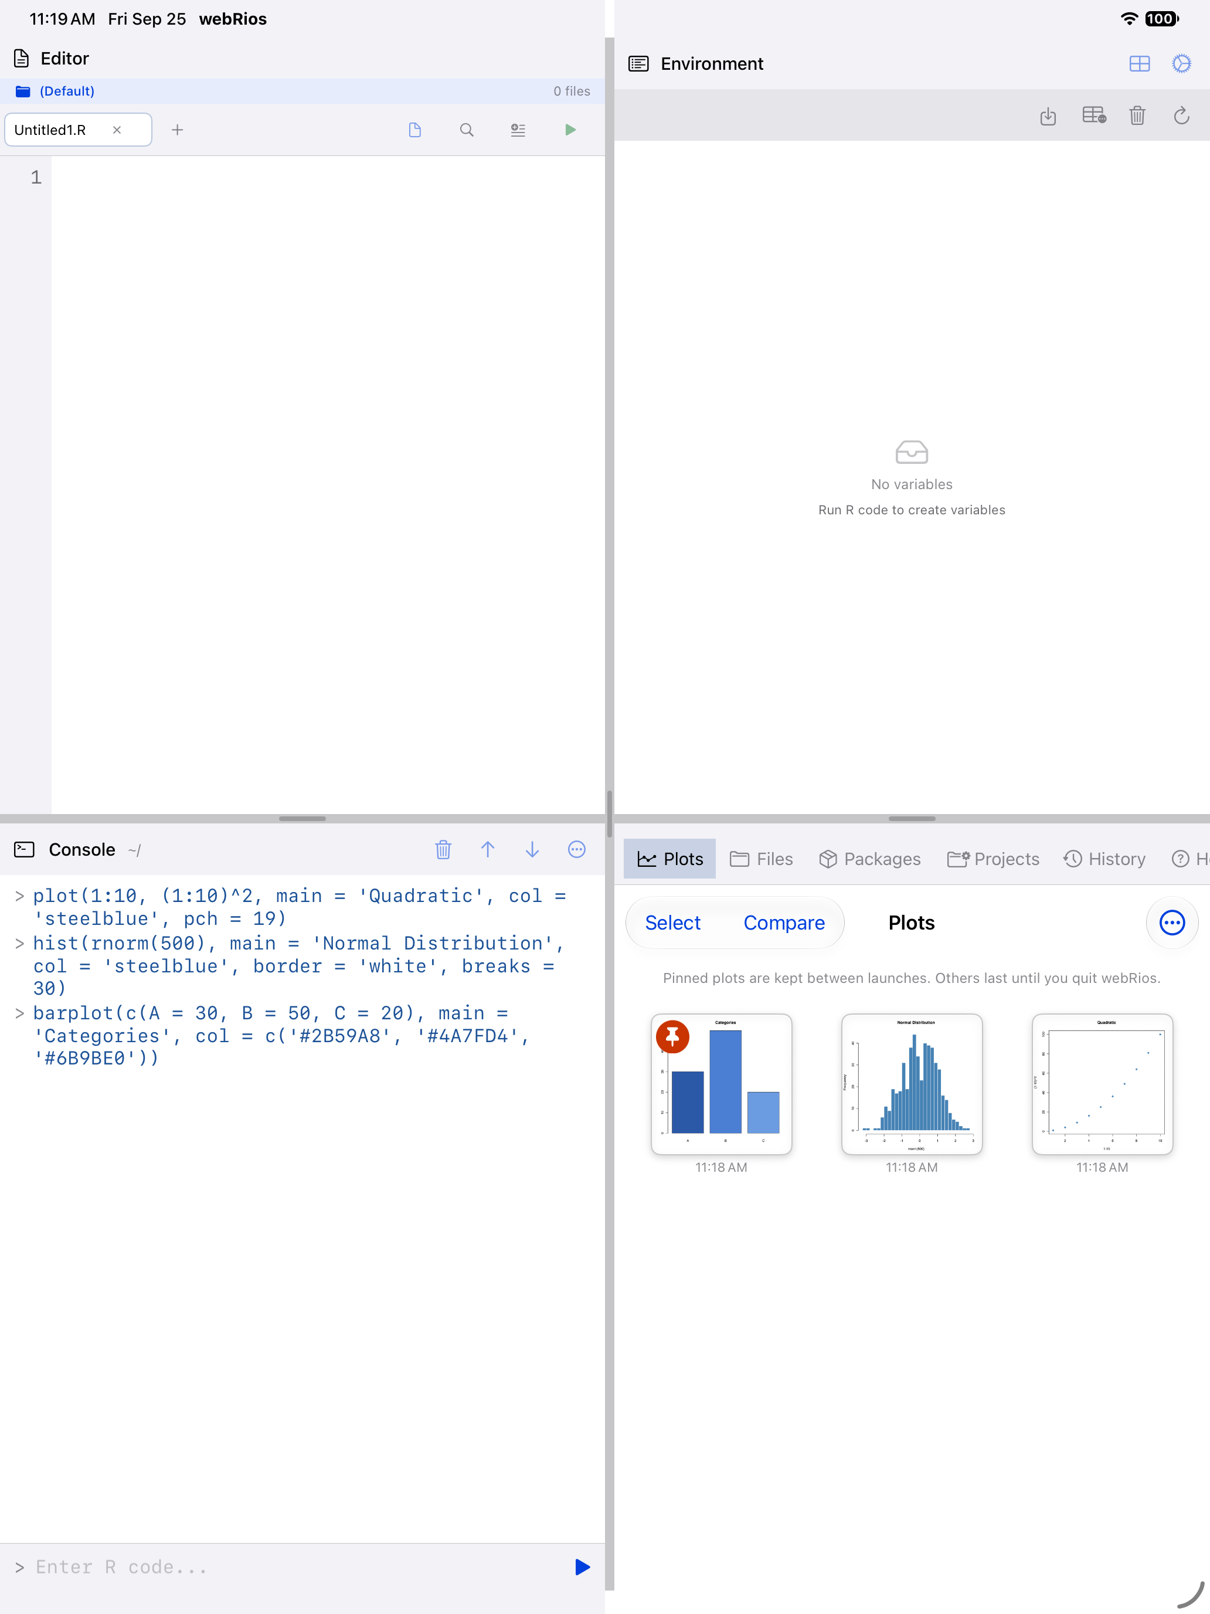Image resolution: width=1210 pixels, height=1614 pixels.
Task: Click the Editor panel header icon
Action: [22, 59]
